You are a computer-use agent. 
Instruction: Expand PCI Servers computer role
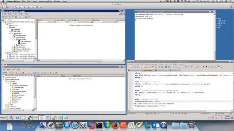(15, 45)
